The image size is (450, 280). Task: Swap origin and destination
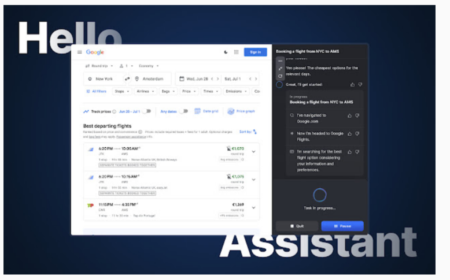coord(127,79)
